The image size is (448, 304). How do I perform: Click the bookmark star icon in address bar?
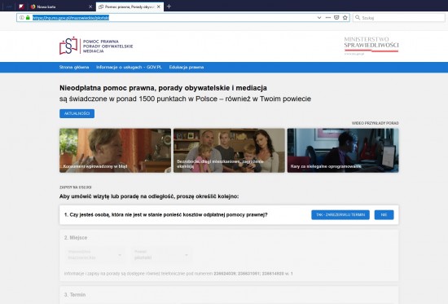345,17
